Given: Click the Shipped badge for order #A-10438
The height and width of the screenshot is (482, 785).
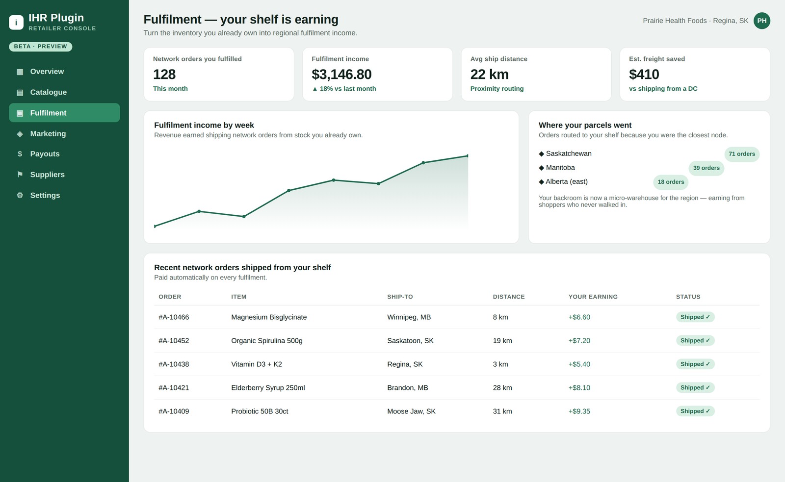Looking at the screenshot, I should coord(695,364).
